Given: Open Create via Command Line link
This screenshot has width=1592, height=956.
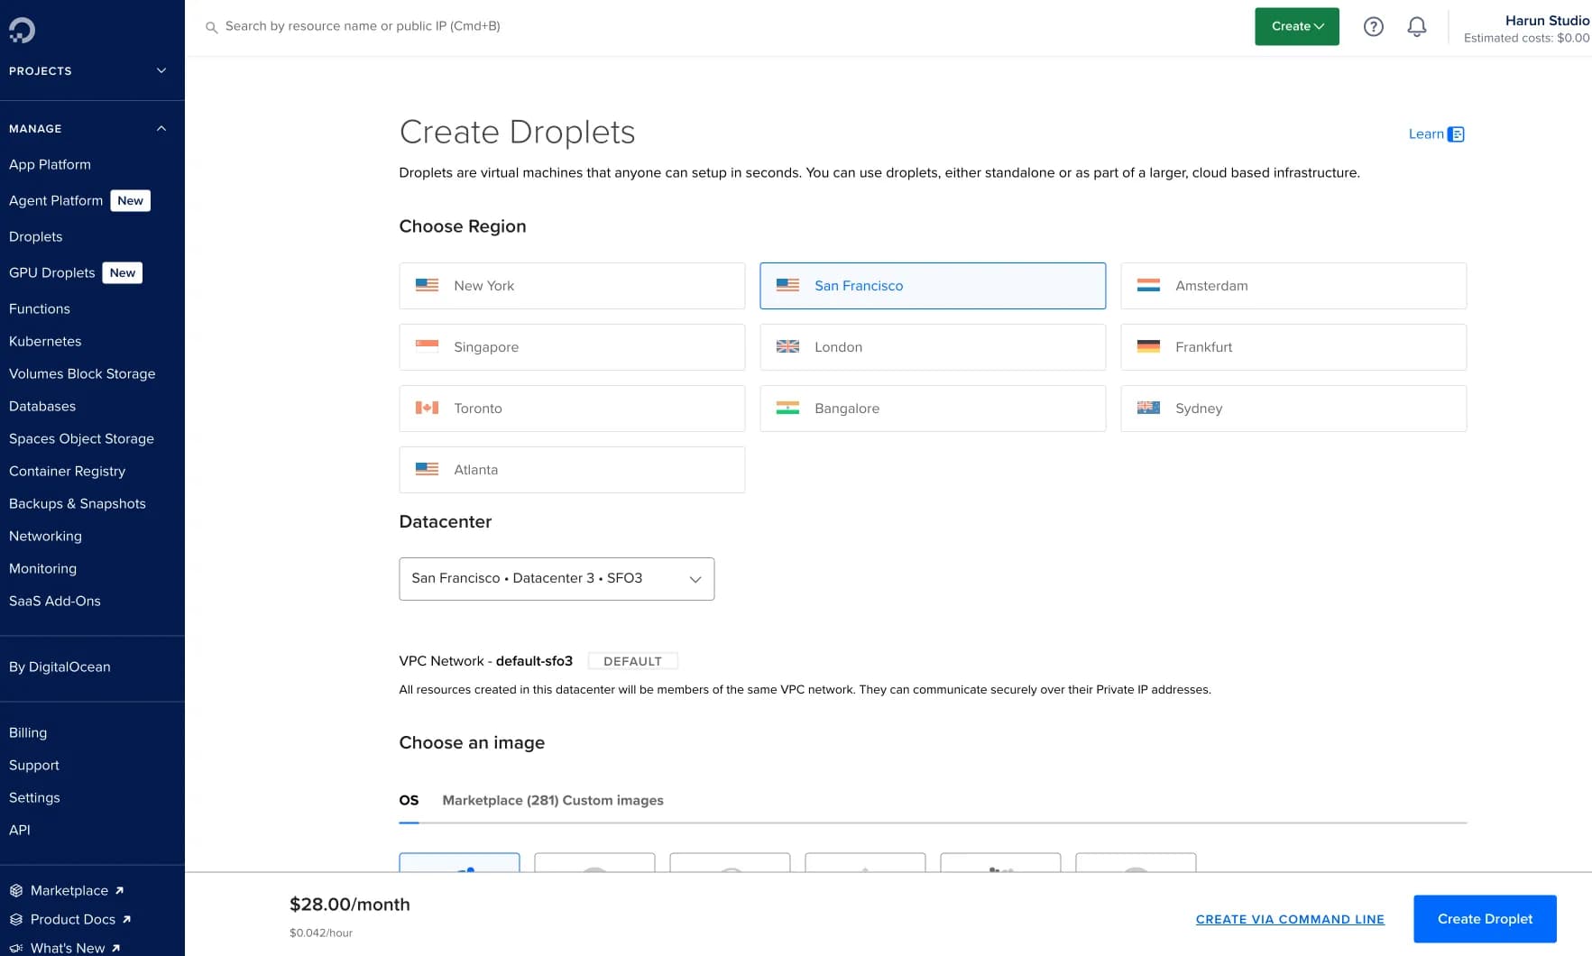Looking at the screenshot, I should click(1289, 919).
